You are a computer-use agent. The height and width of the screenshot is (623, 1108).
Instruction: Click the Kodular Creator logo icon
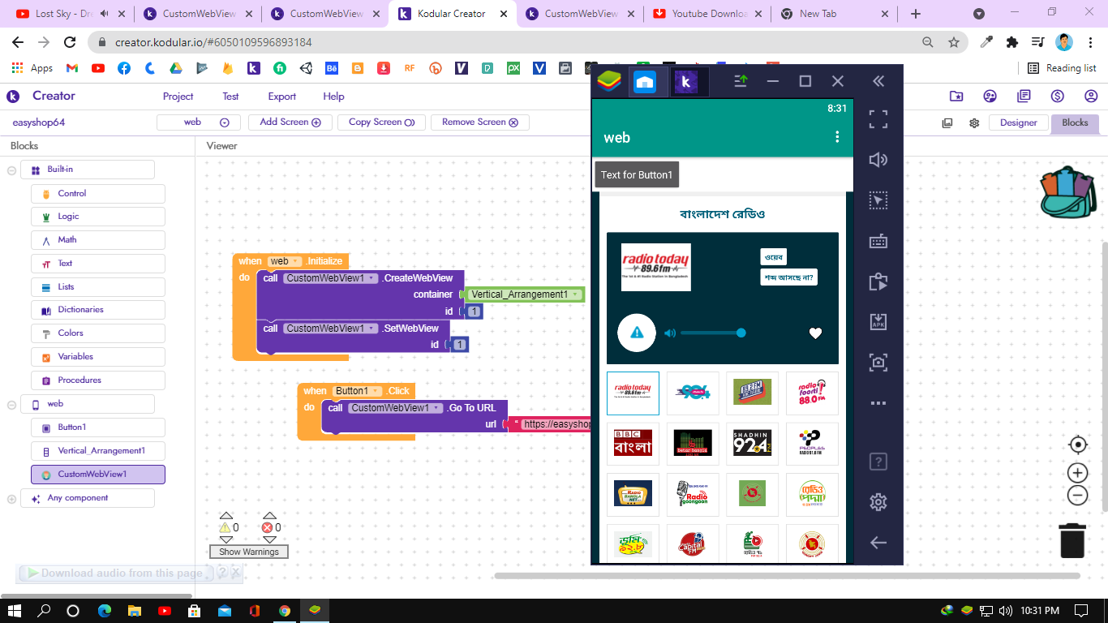[13, 96]
